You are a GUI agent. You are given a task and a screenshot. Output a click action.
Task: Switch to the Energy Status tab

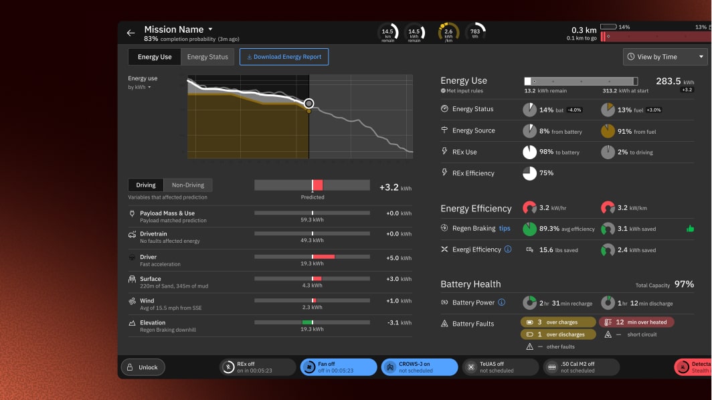pyautogui.click(x=207, y=57)
